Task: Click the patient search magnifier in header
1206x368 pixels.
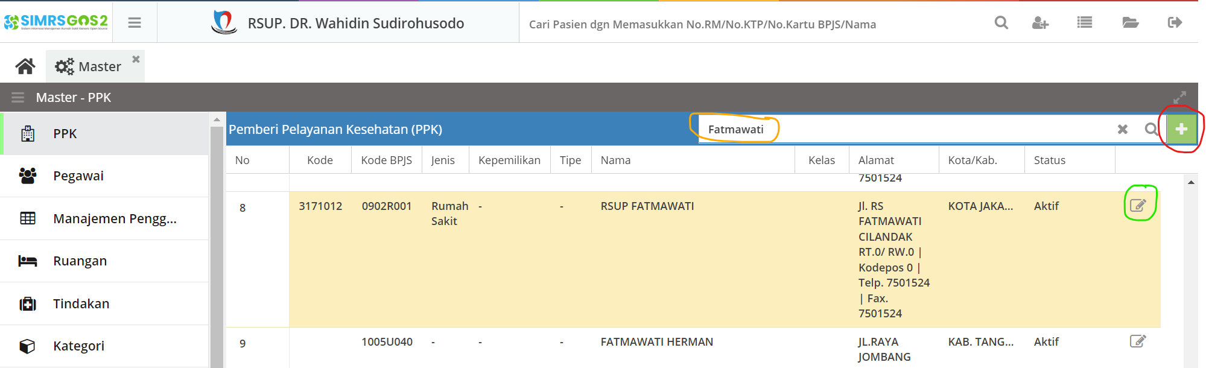Action: [1001, 23]
